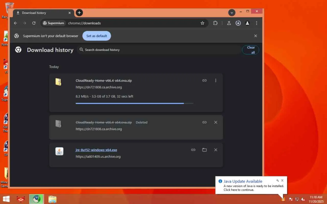Close the Download history tab
Screen dimensions: 327x204
69,13
